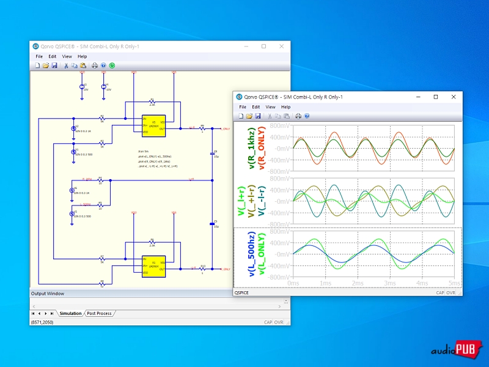Print the schematic using the printer icon
Screen dimensions: 489x367
pyautogui.click(x=94, y=65)
